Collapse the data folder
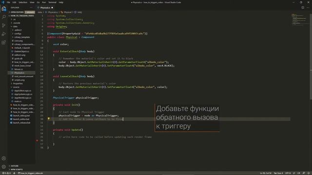 point(15,26)
